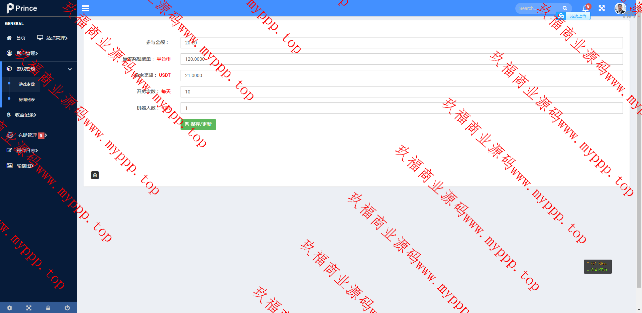The image size is (642, 313).
Task: Expand the 用户管理 menu
Action: (x=27, y=53)
